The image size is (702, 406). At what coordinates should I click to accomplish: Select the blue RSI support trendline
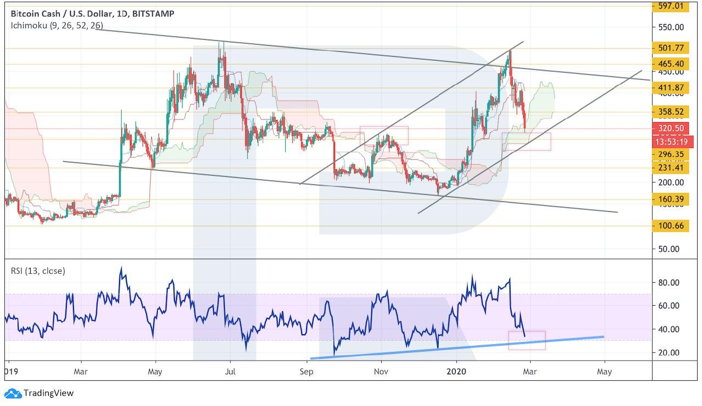click(457, 347)
